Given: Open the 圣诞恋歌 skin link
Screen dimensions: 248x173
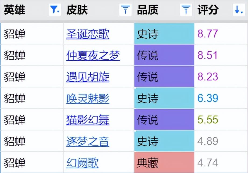Looking at the screenshot, I should click(88, 34).
